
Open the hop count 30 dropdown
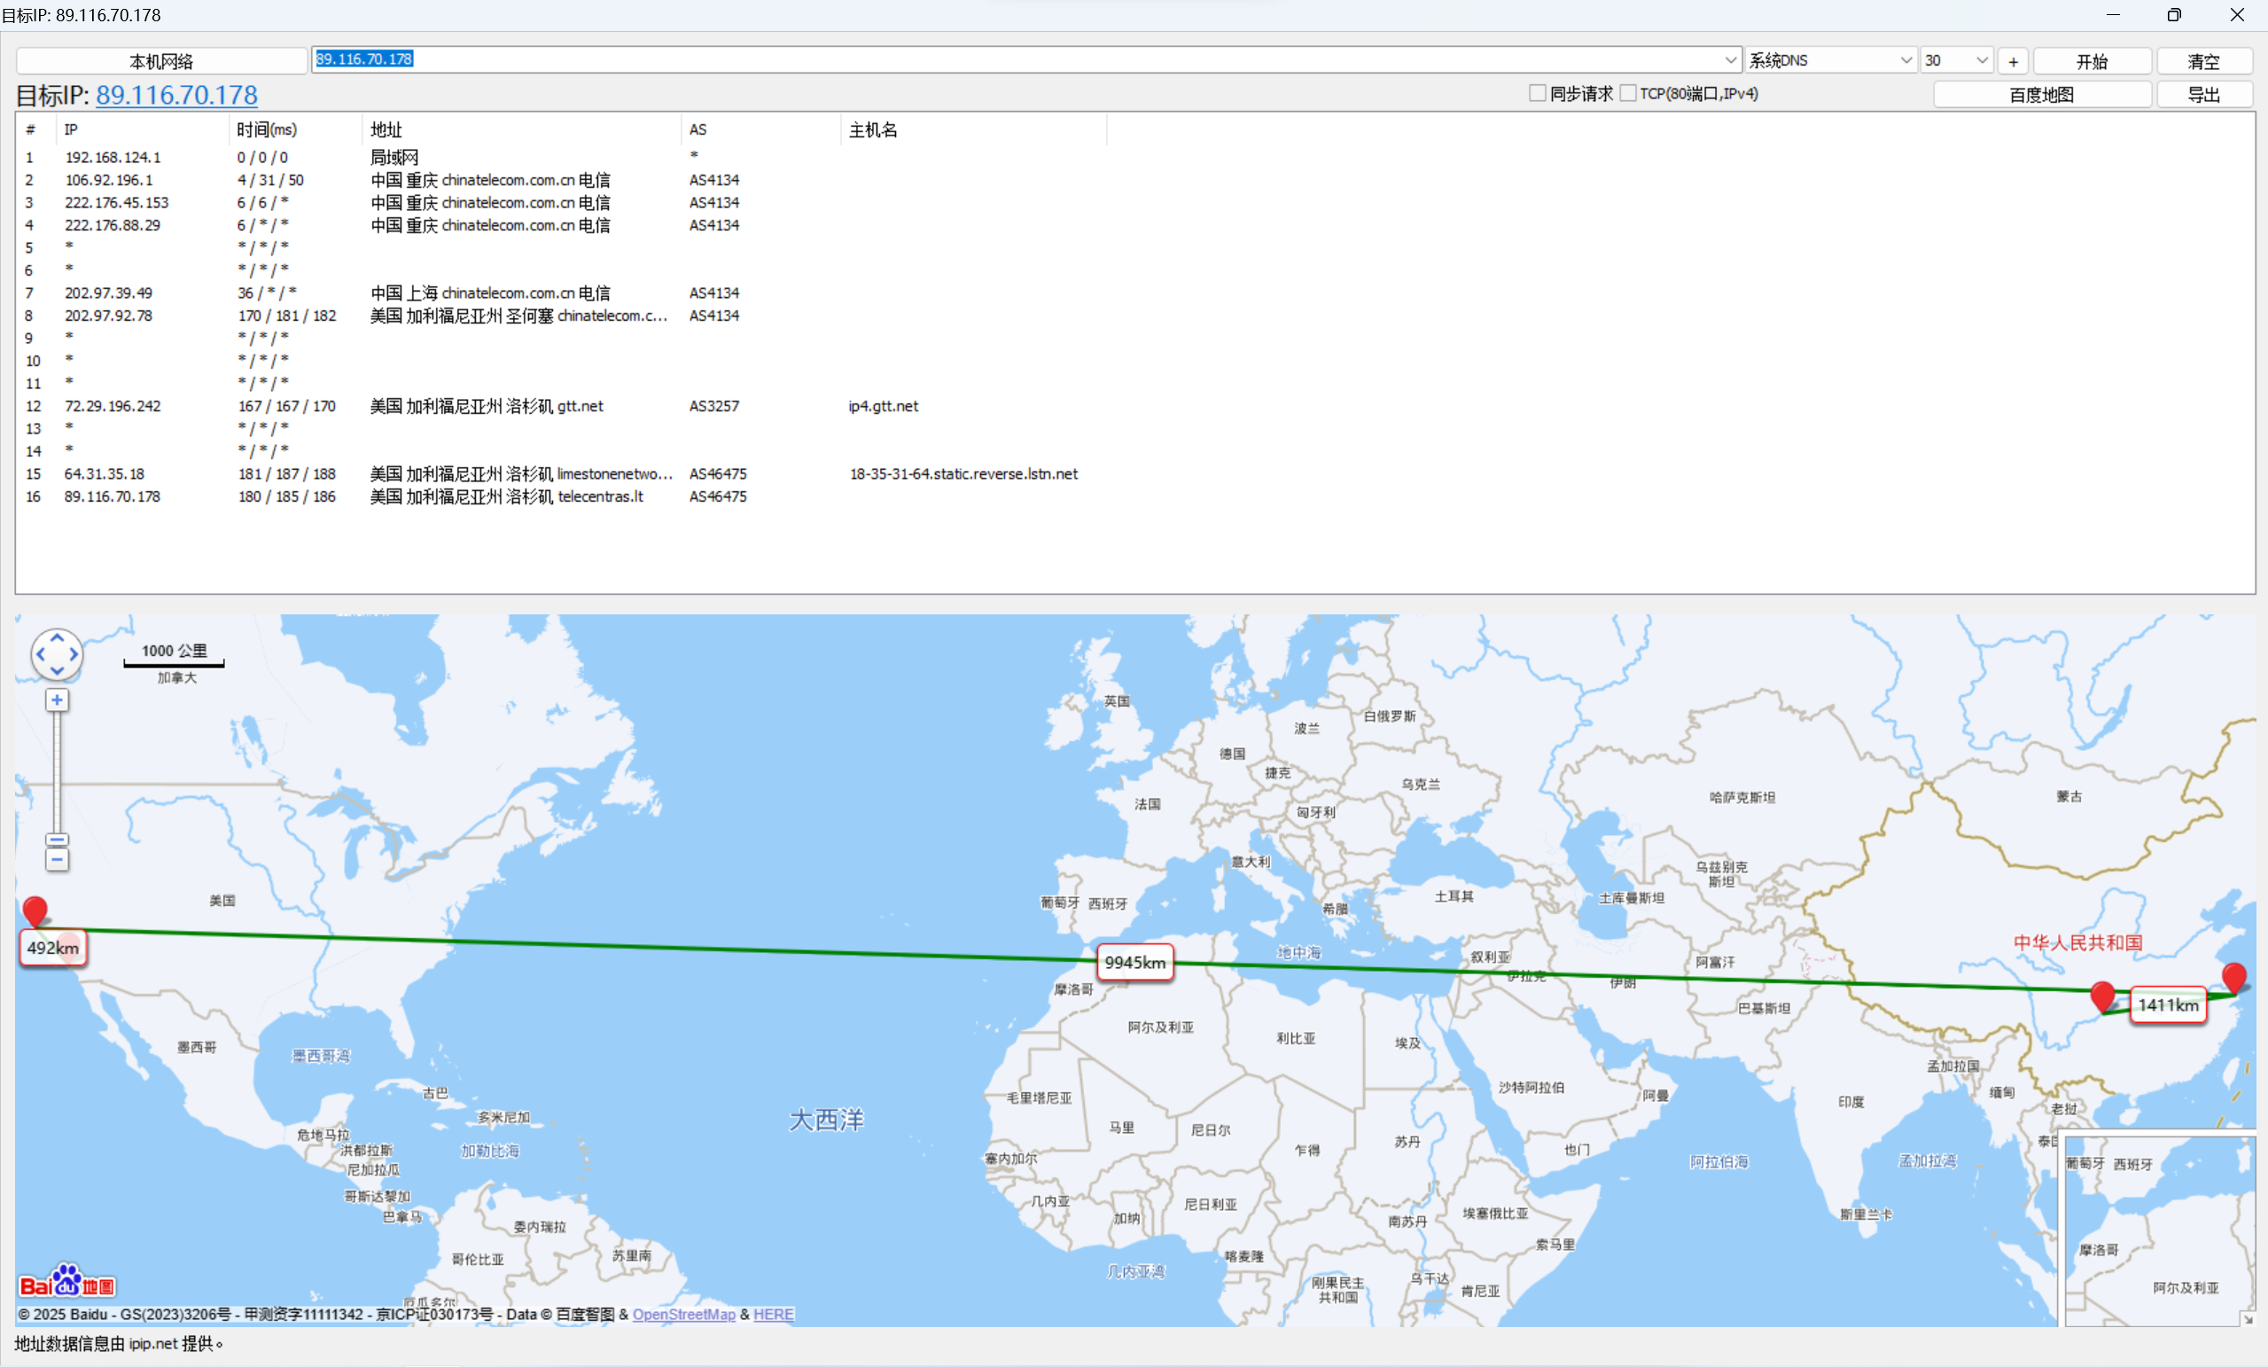tap(1982, 59)
